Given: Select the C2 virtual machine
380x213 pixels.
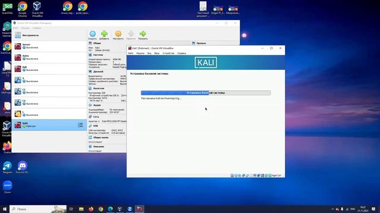Looking at the screenshot, I should tap(49, 102).
